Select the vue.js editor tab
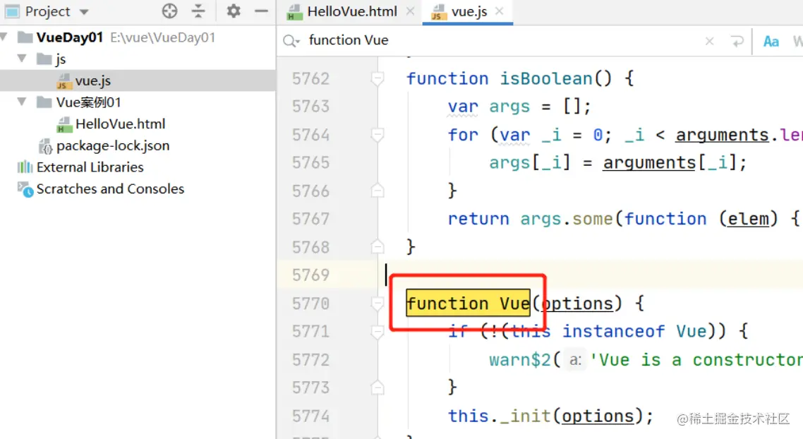Screen dimensions: 803x439 coord(469,11)
